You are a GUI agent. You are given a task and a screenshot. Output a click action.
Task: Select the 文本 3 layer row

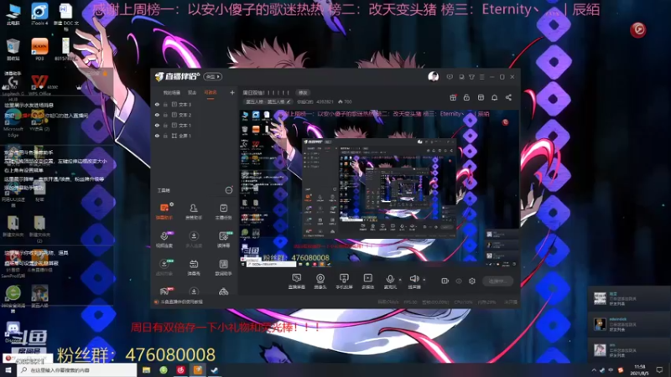pos(194,104)
